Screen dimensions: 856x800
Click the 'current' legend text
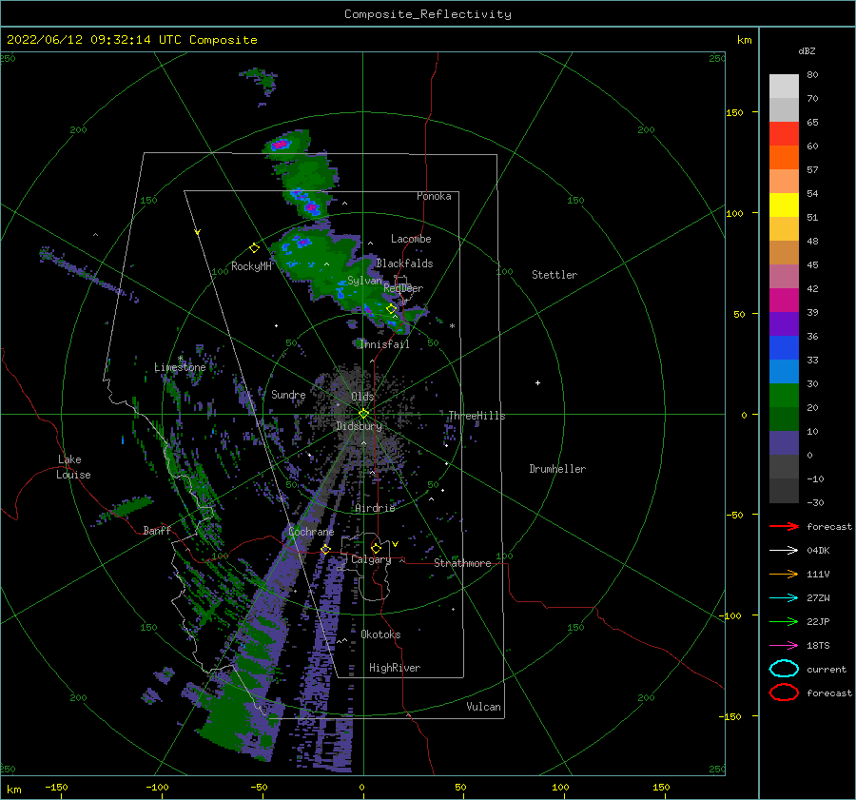point(827,670)
